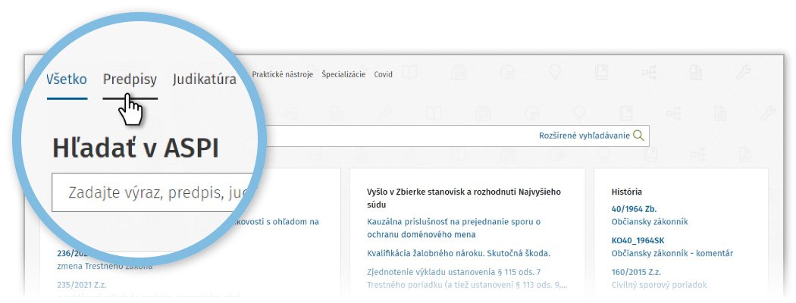
Task: Click the magnifying glass search icon
Action: coord(638,136)
